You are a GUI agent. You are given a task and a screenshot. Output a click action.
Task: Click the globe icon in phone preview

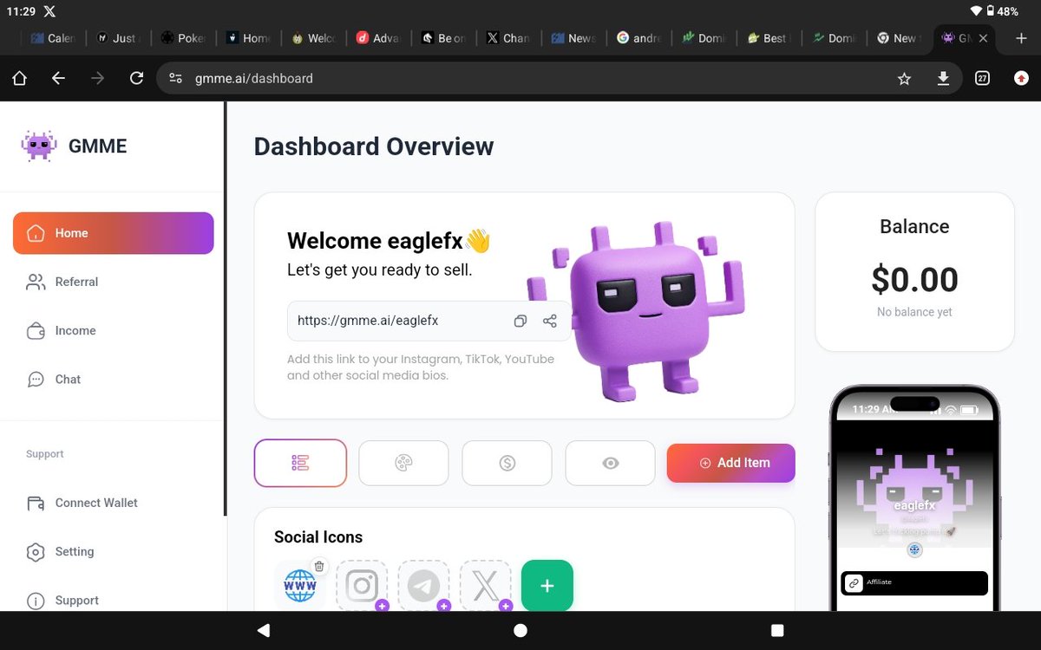point(914,550)
